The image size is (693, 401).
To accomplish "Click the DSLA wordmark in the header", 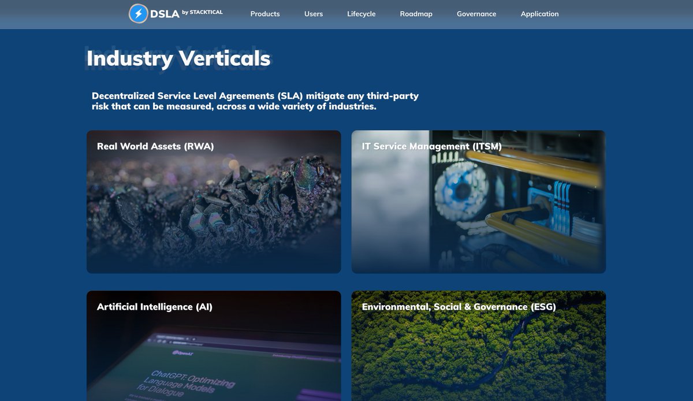I will 165,13.
